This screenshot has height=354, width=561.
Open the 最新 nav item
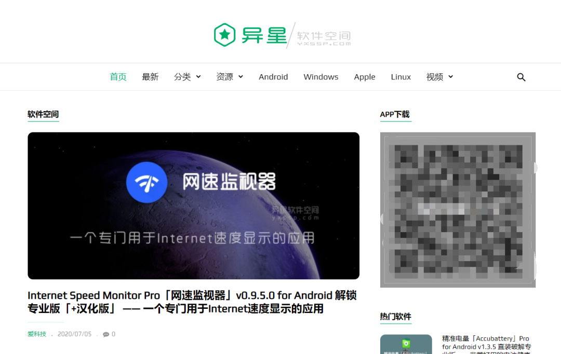pyautogui.click(x=150, y=77)
